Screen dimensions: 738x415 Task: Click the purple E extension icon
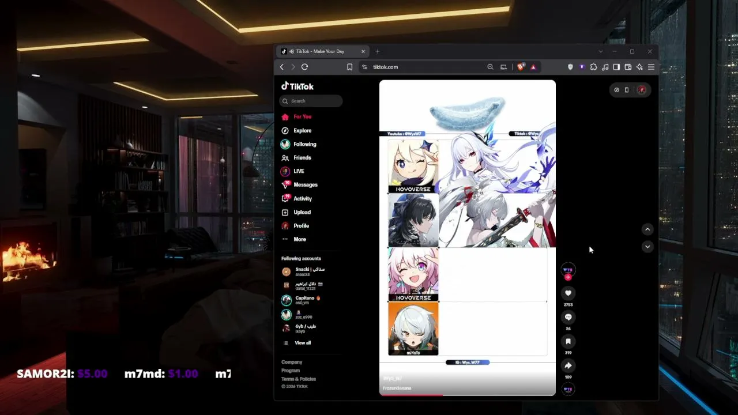click(582, 67)
